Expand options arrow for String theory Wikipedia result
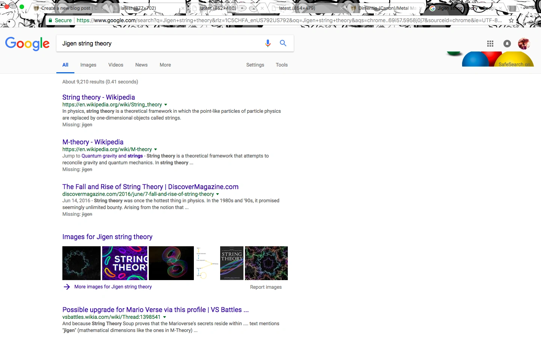Image resolution: width=541 pixels, height=338 pixels. point(166,105)
